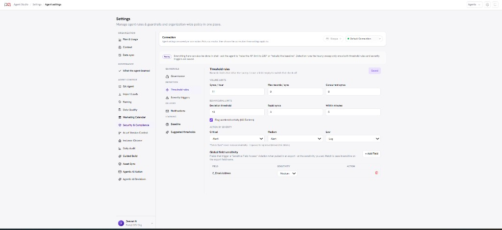Go to Agent Studio breadcrumb
Screen dimensions: 502x230
[x=21, y=5]
